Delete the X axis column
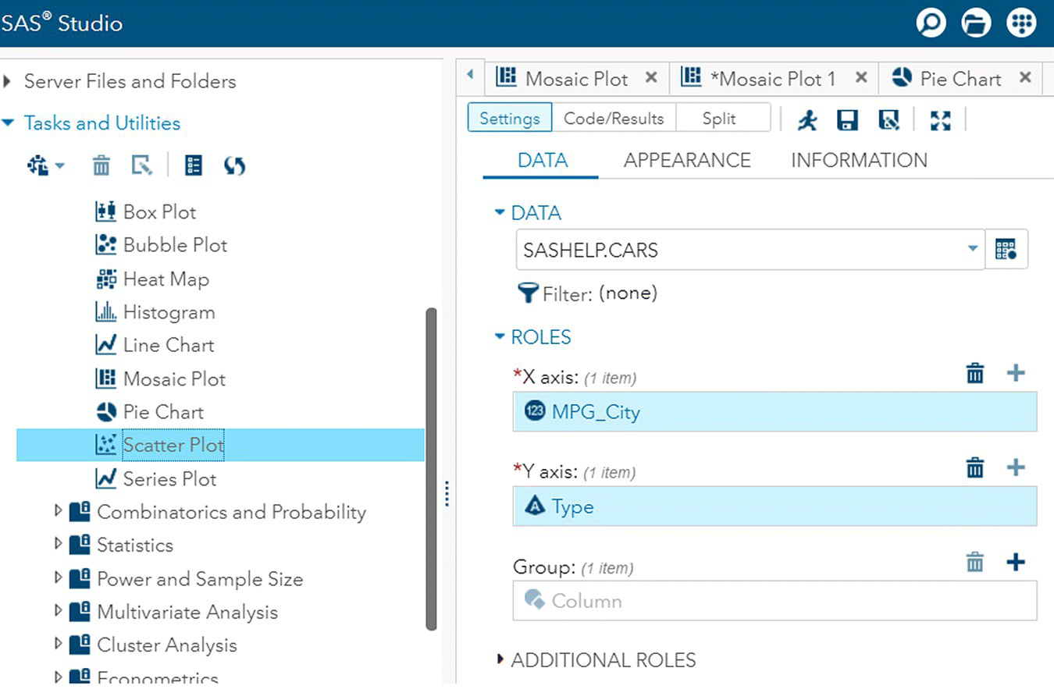The height and width of the screenshot is (700, 1054). click(975, 373)
